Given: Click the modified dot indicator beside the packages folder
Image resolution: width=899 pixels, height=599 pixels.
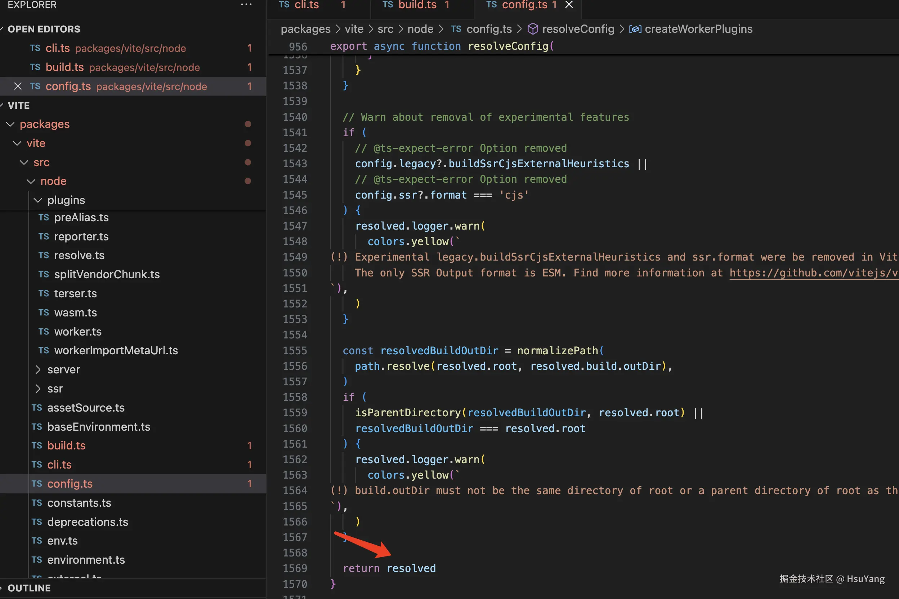Looking at the screenshot, I should pos(248,124).
